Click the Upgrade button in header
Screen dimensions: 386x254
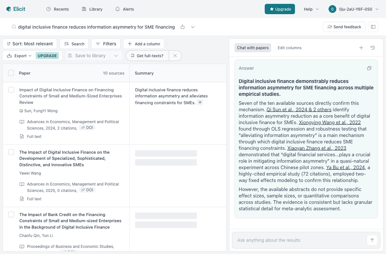tap(280, 9)
